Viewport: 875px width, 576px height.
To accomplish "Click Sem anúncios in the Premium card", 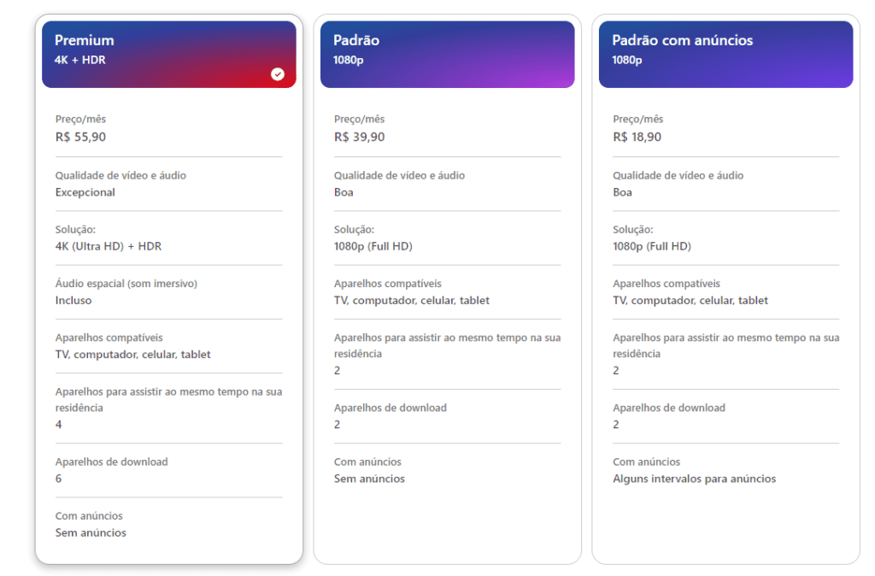I will [91, 532].
